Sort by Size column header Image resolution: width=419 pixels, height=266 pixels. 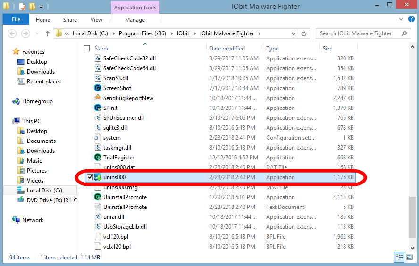pyautogui.click(x=327, y=48)
